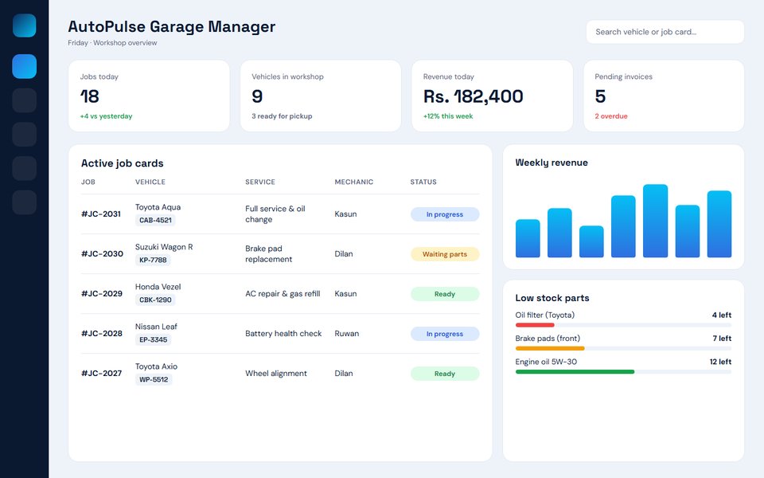This screenshot has width=764, height=478.
Task: Click the In progress badge for Nissan Leaf
Action: 445,334
